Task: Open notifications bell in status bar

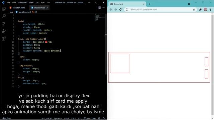Action: (x=104, y=118)
